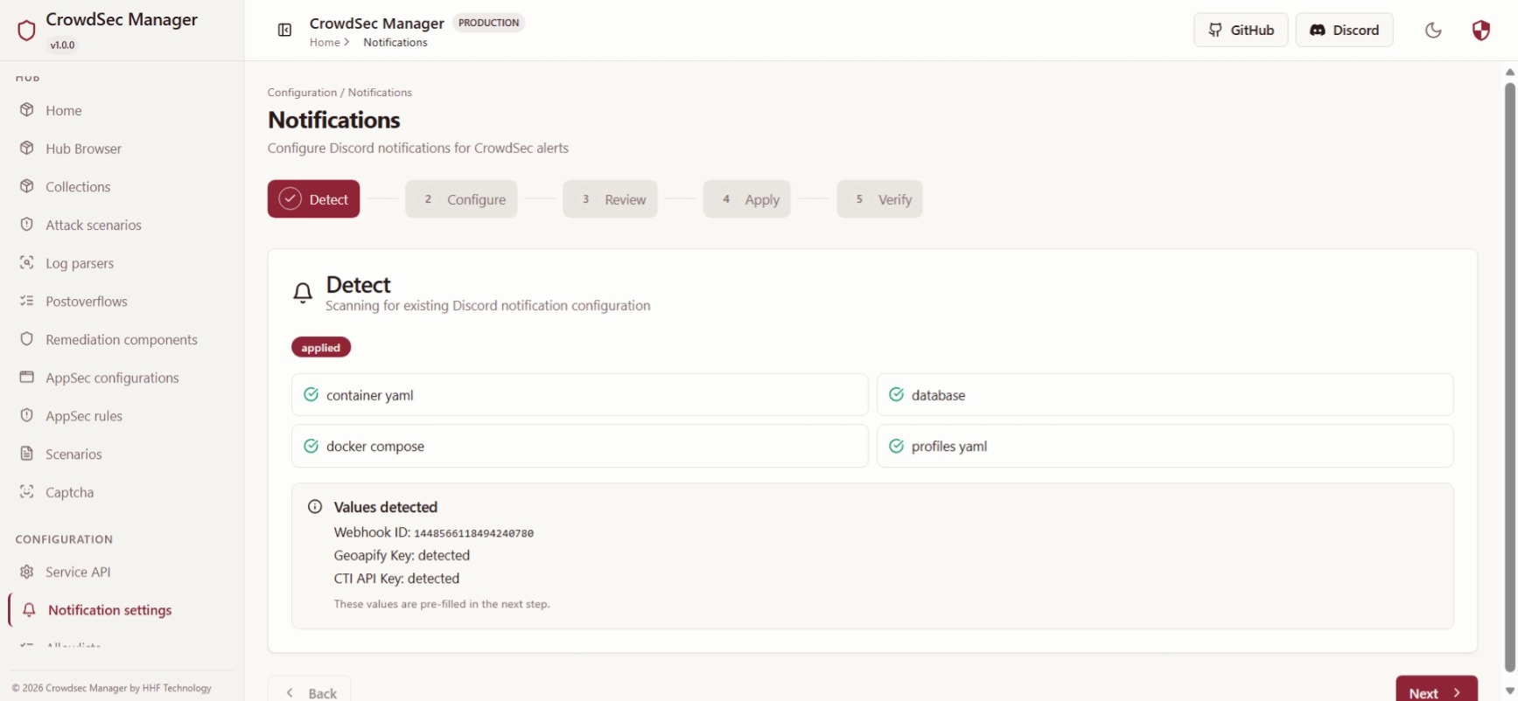Click the AppSec rules shield icon
This screenshot has height=701, width=1518.
pyautogui.click(x=27, y=415)
